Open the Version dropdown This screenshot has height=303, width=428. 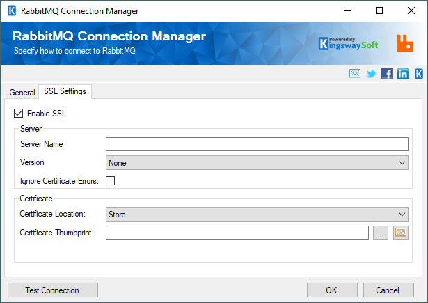tap(257, 163)
